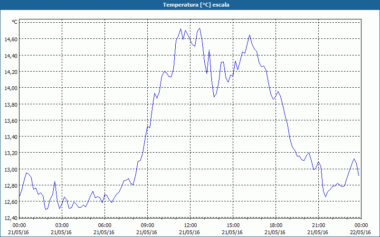Click the 14,00 y-axis value

click(11, 88)
